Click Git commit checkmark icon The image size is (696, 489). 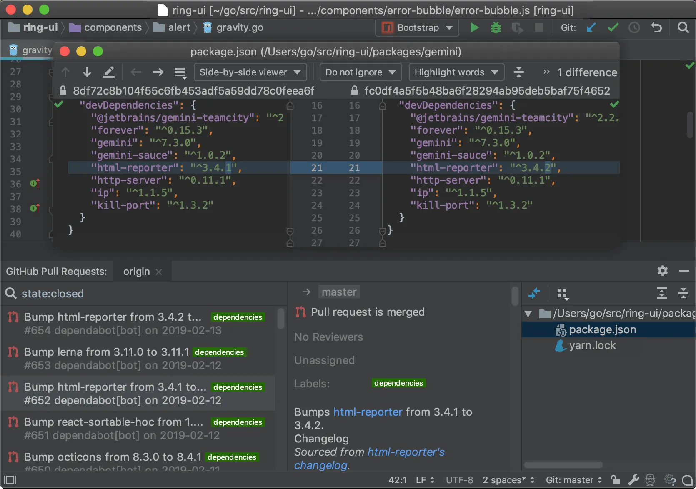(x=613, y=28)
